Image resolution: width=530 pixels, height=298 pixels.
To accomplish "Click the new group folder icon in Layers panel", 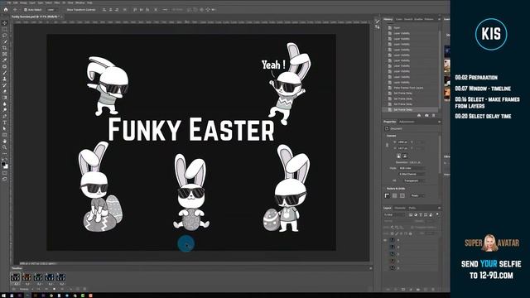I will point(418,290).
